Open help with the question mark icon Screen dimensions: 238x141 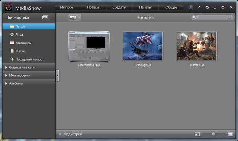click(199, 7)
